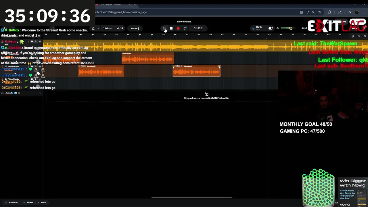This screenshot has width=368, height=207.
Task: Click the loop handle on the selected clip's corner
Action: (x=219, y=66)
